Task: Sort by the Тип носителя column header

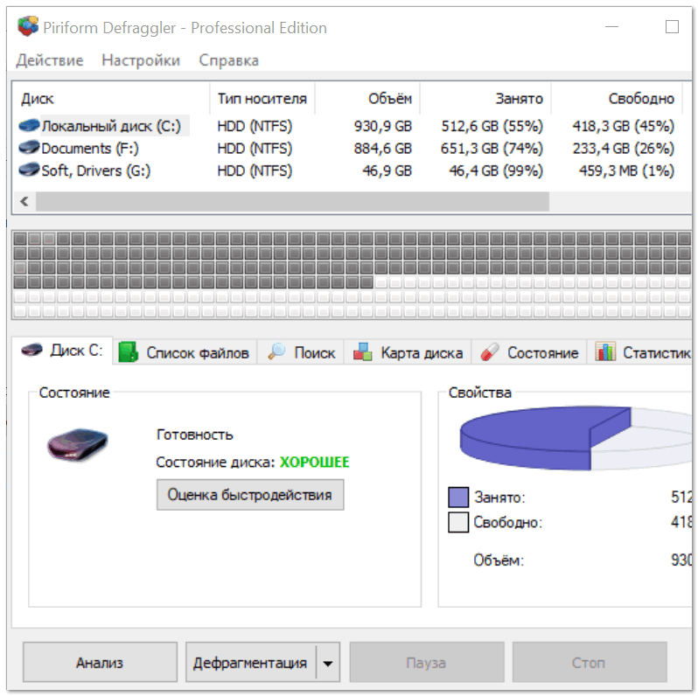Action: click(x=262, y=98)
